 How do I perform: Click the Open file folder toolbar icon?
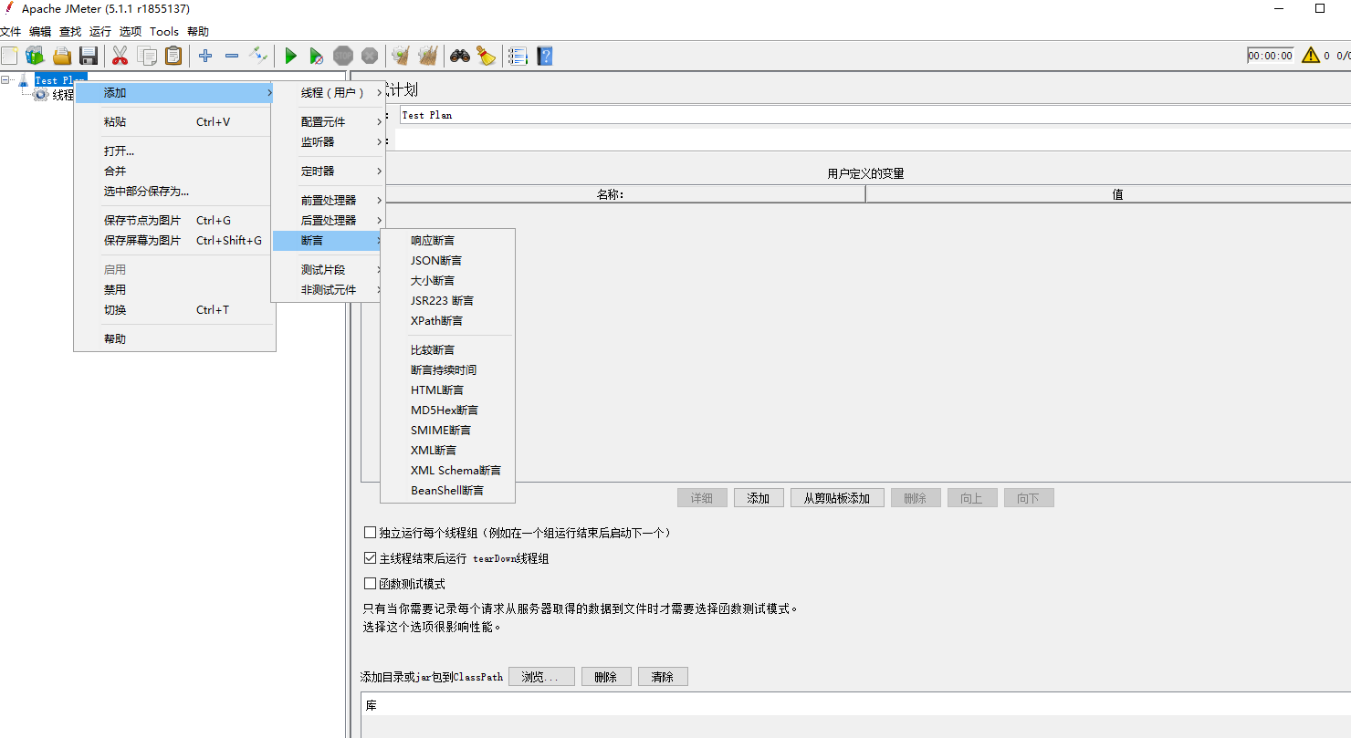62,56
